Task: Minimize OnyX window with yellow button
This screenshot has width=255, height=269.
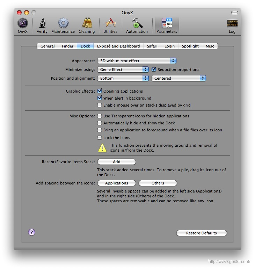Action: (x=27, y=13)
